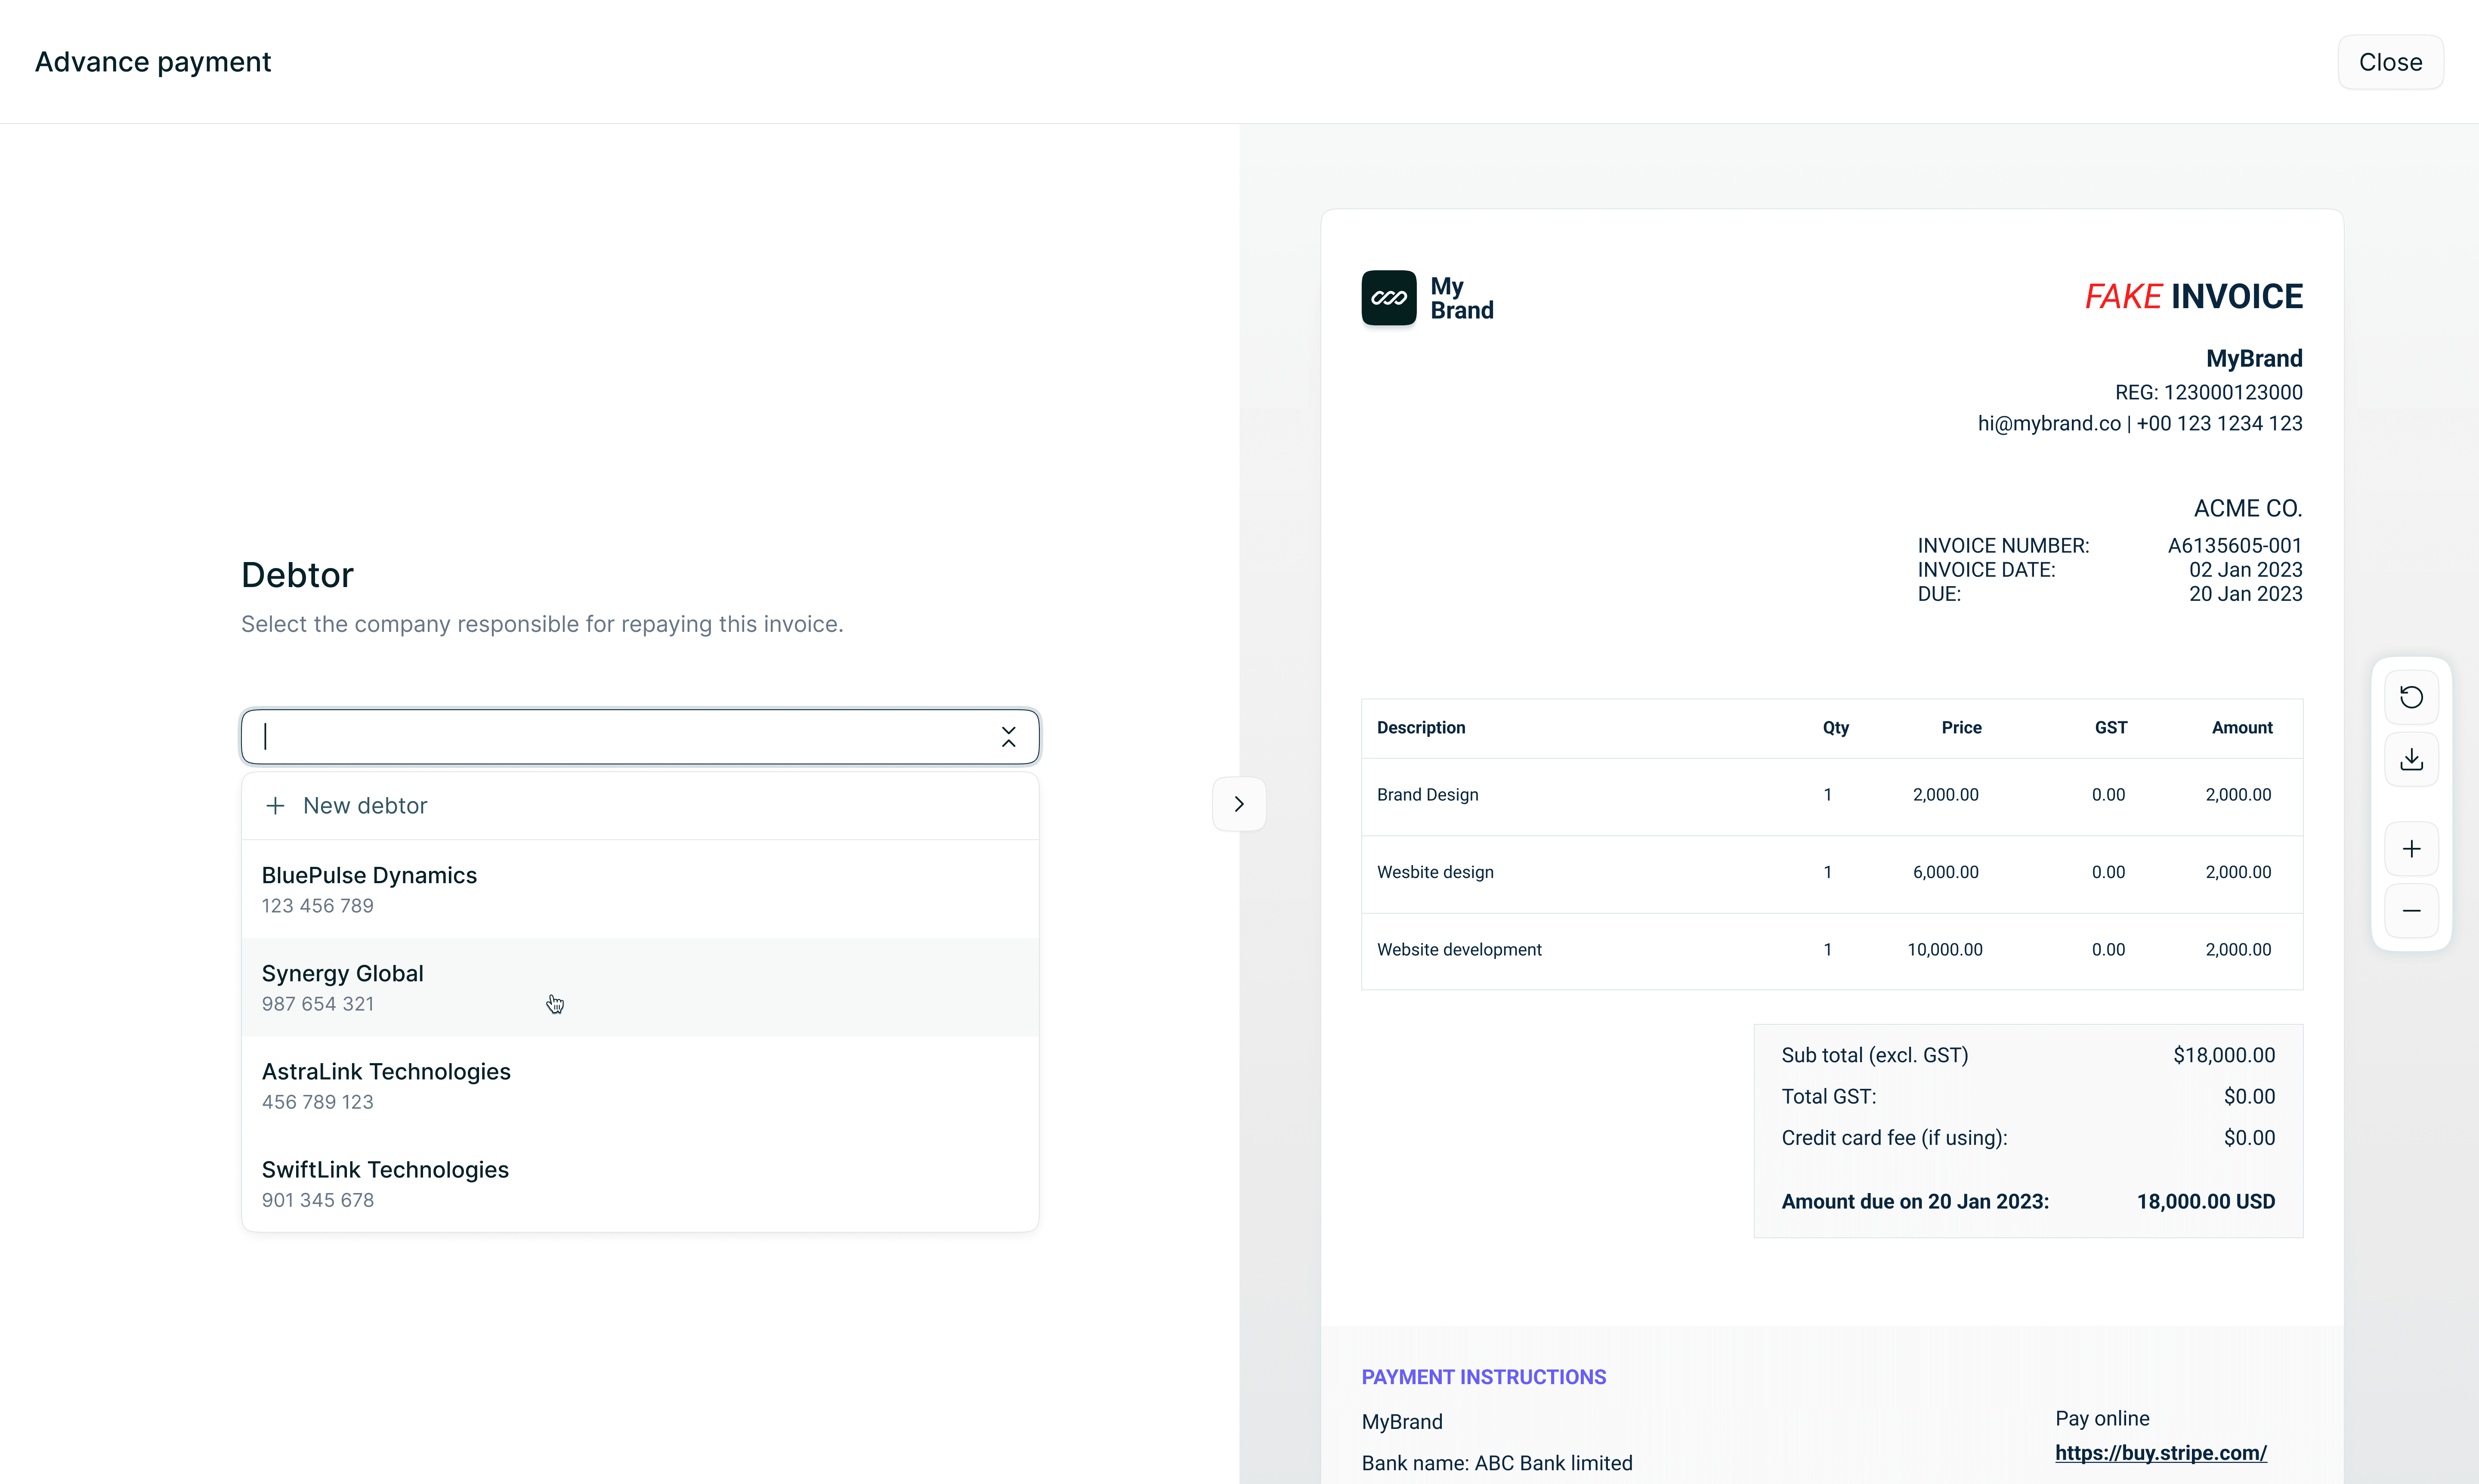Screen dimensions: 2479x1484
Task: Focus the debtor search input field
Action: click(x=620, y=737)
